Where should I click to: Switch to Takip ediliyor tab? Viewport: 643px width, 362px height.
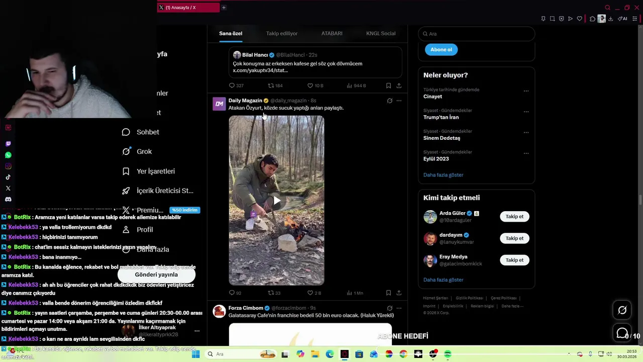282,33
